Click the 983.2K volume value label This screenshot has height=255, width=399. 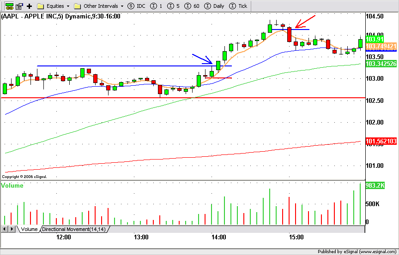tap(375, 185)
